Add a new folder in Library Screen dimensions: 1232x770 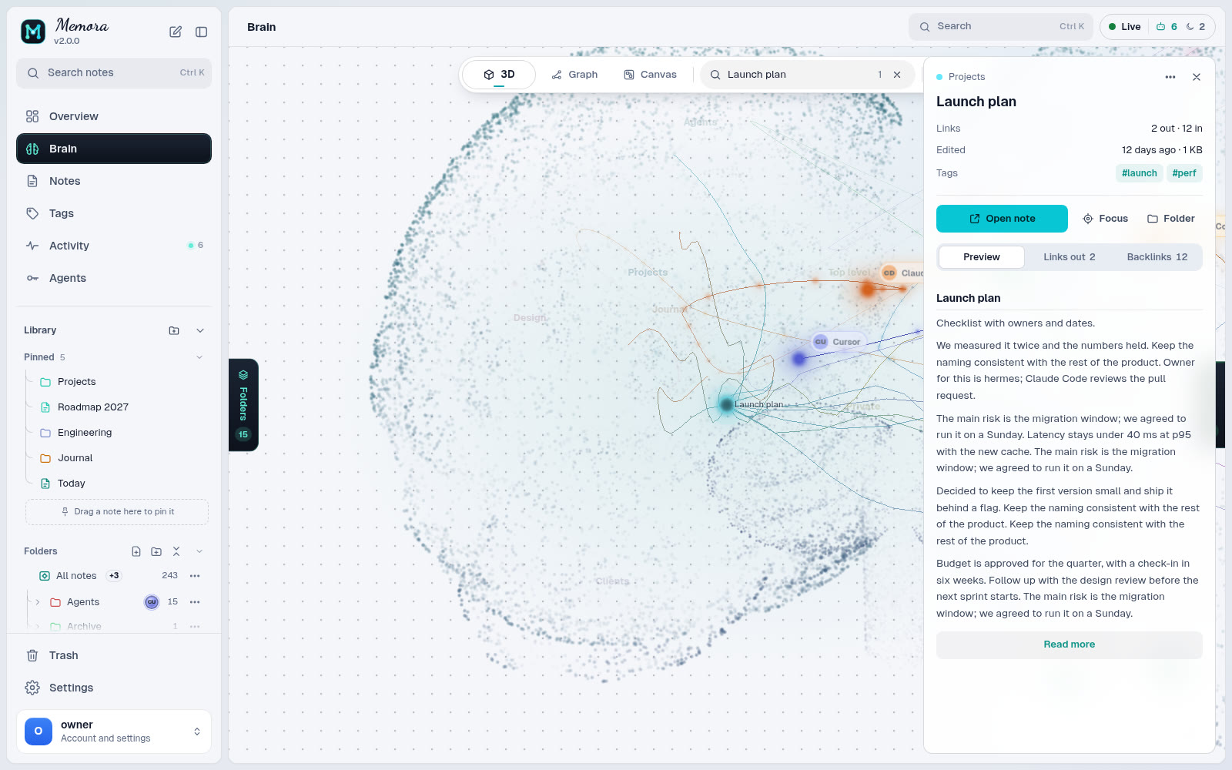174,330
